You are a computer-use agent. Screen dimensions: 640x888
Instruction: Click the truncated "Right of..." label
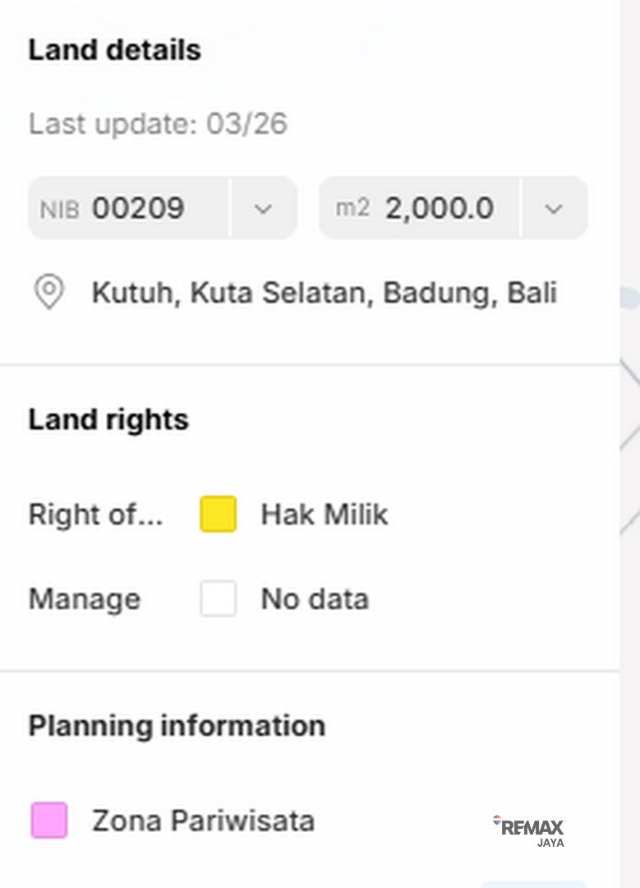pos(96,515)
